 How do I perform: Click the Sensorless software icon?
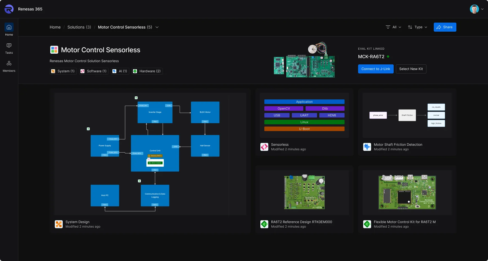point(264,147)
